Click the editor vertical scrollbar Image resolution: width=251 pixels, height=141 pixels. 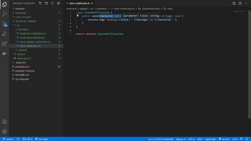point(249,65)
